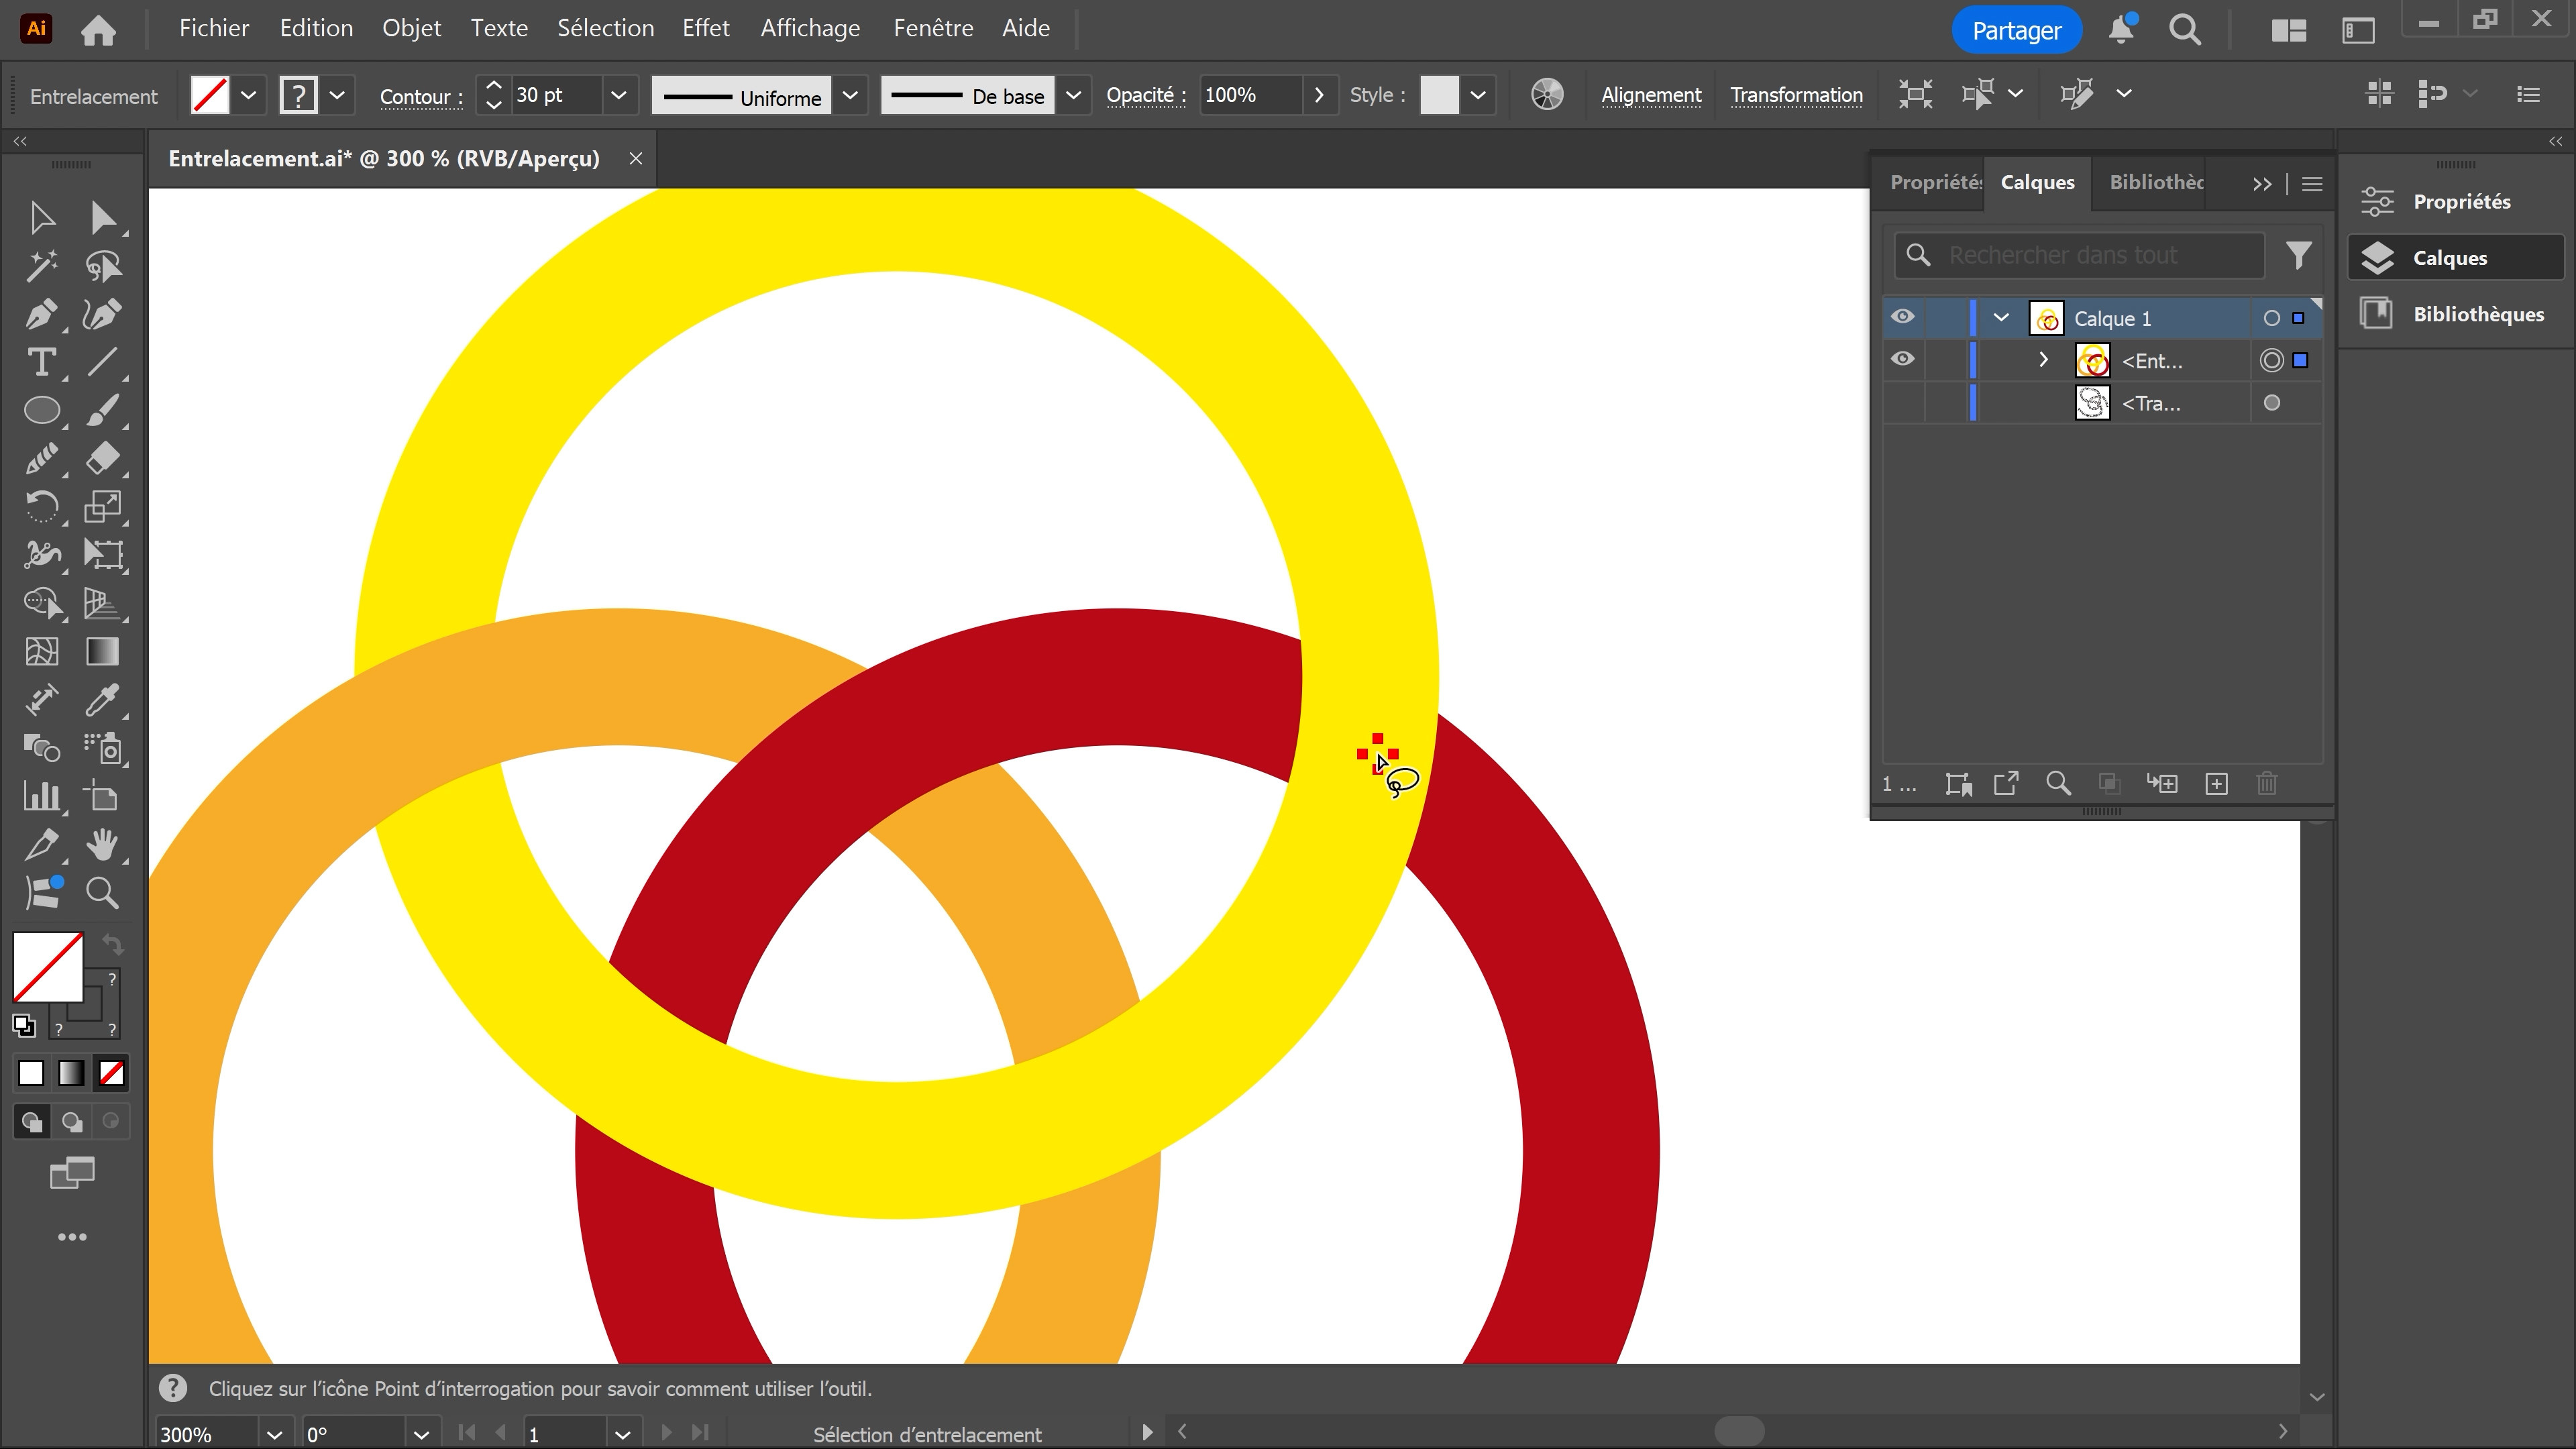Choose the Eraser tool
Viewport: 2576px width, 1449px height.
102,459
